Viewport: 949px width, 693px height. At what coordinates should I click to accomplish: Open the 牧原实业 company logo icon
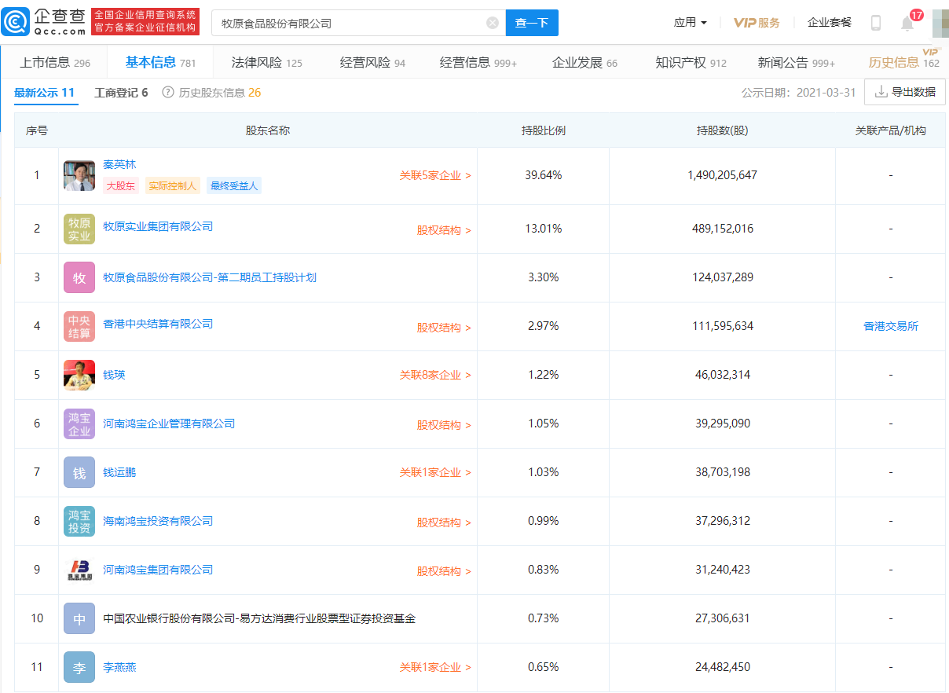(79, 229)
